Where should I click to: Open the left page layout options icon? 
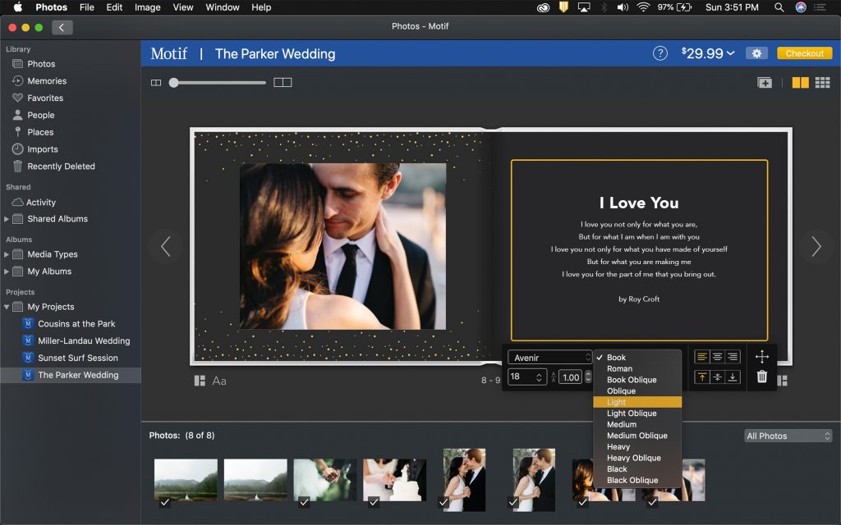(200, 381)
